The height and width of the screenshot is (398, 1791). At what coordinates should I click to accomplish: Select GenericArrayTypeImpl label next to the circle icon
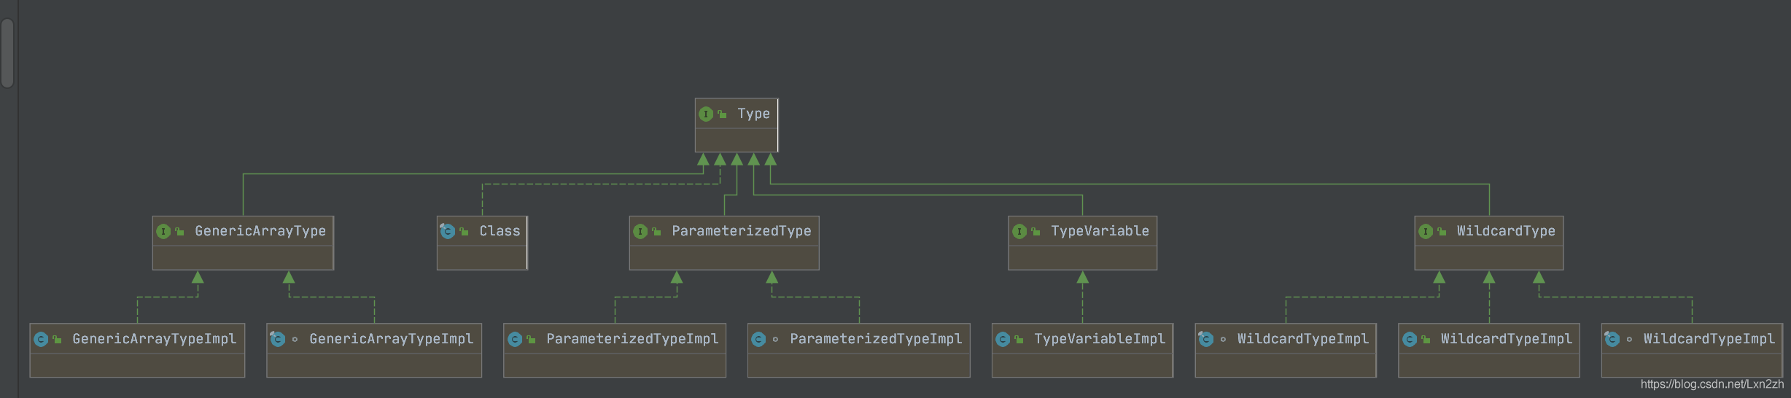point(391,339)
